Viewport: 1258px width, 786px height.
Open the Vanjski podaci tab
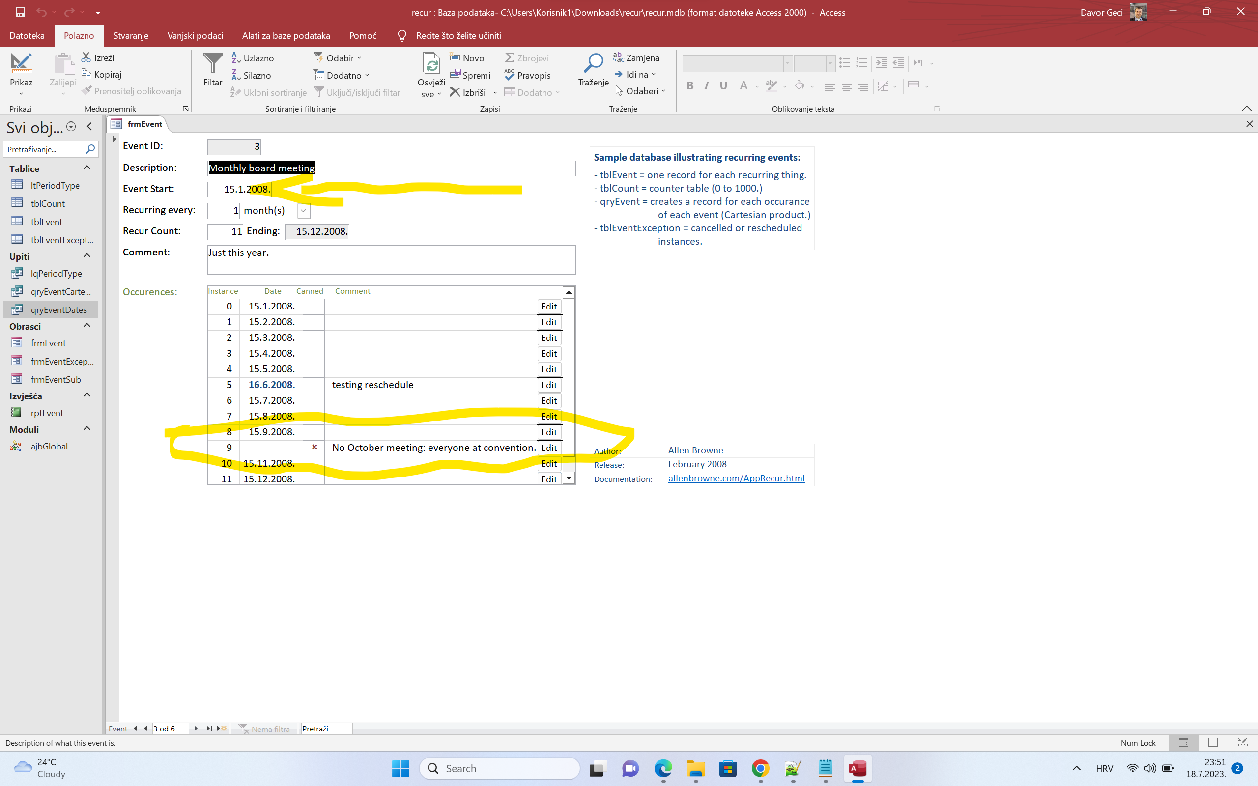pos(195,36)
